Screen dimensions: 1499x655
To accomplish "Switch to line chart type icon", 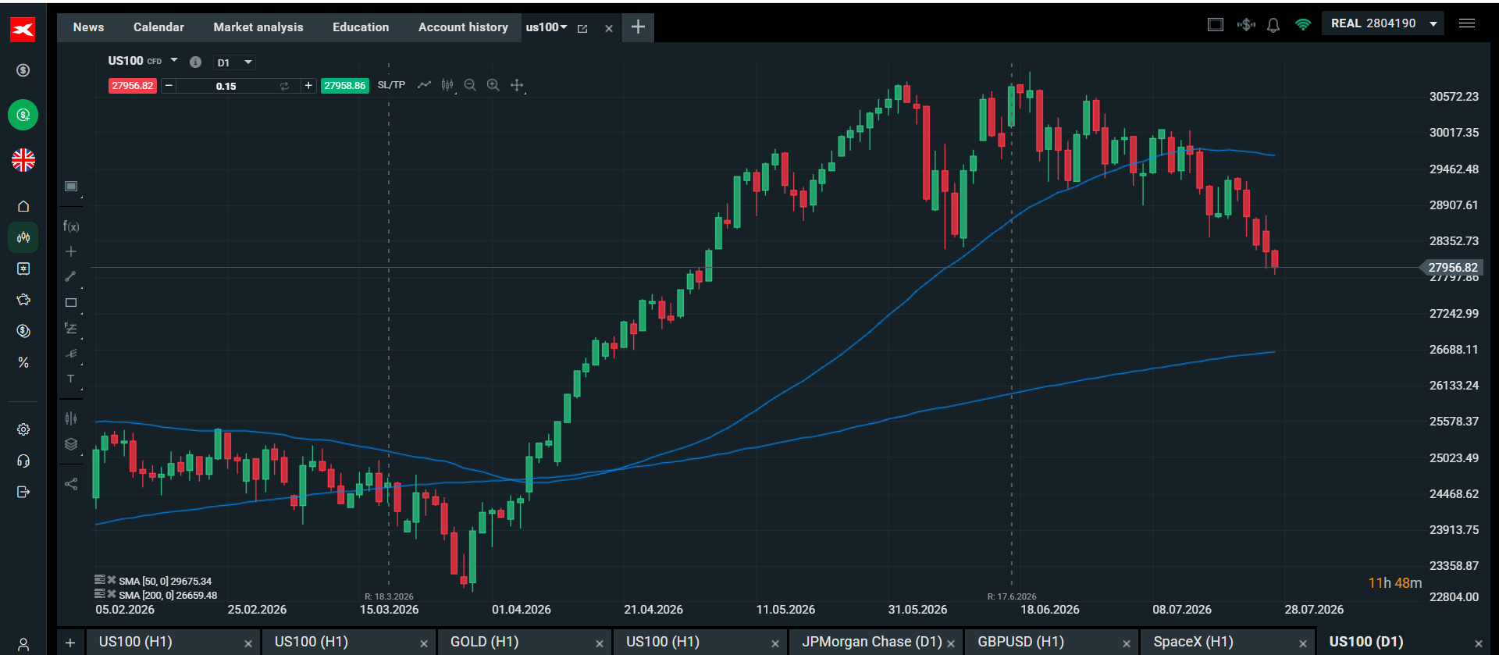I will point(424,85).
